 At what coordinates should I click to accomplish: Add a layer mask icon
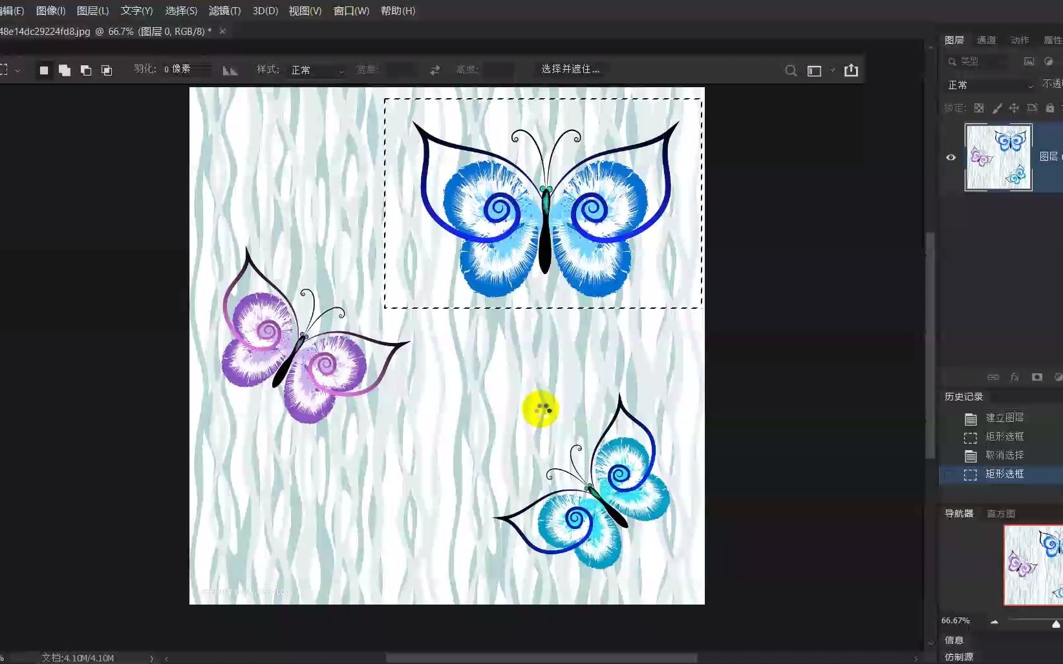click(1037, 377)
